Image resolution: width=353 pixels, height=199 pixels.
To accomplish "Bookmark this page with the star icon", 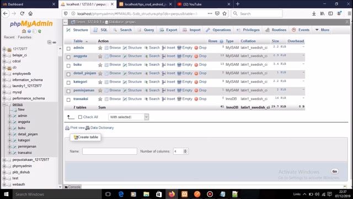I will (224, 13).
